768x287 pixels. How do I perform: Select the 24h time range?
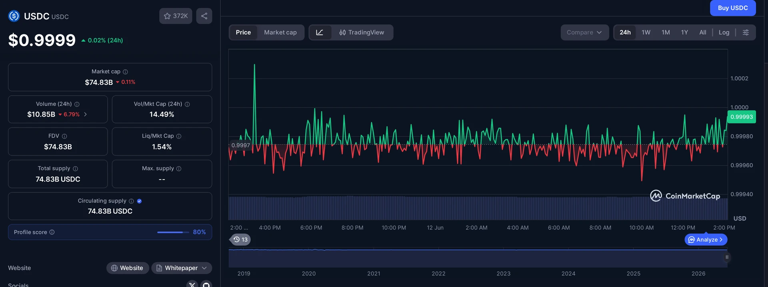coord(625,32)
